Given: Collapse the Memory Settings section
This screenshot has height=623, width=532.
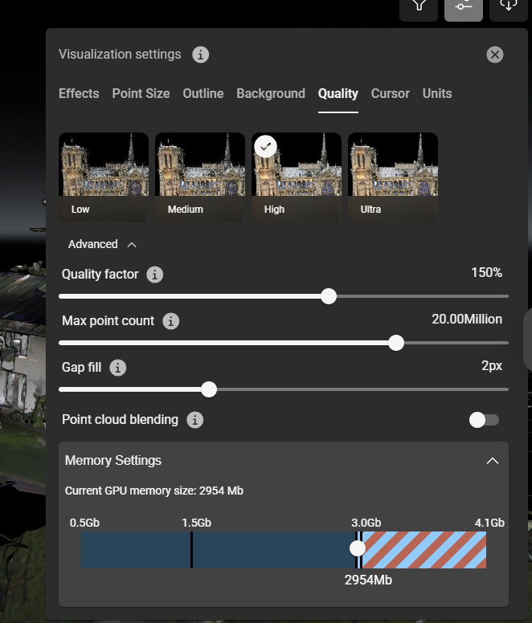Looking at the screenshot, I should click(x=493, y=461).
